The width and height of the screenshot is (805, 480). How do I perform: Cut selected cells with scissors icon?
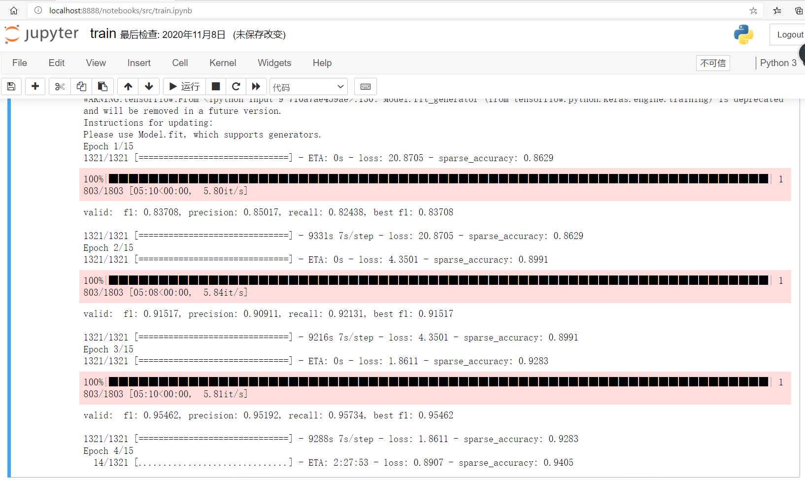60,87
